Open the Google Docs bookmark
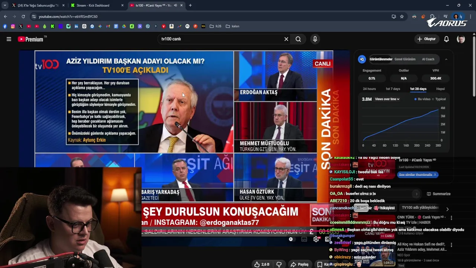Image resolution: width=476 pixels, height=268 pixels. [116, 26]
